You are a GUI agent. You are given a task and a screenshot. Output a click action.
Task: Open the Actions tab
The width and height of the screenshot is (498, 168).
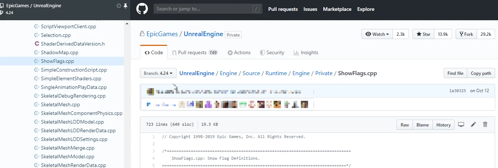pyautogui.click(x=239, y=52)
